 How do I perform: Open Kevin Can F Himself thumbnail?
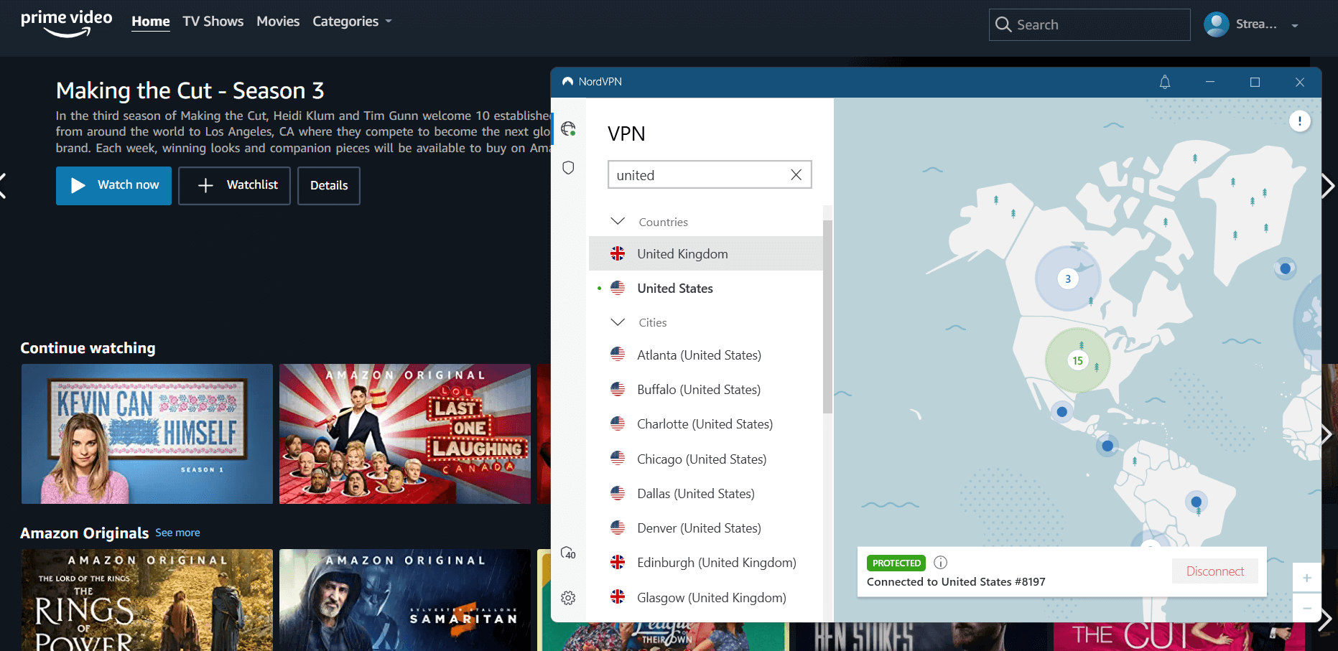click(x=147, y=434)
